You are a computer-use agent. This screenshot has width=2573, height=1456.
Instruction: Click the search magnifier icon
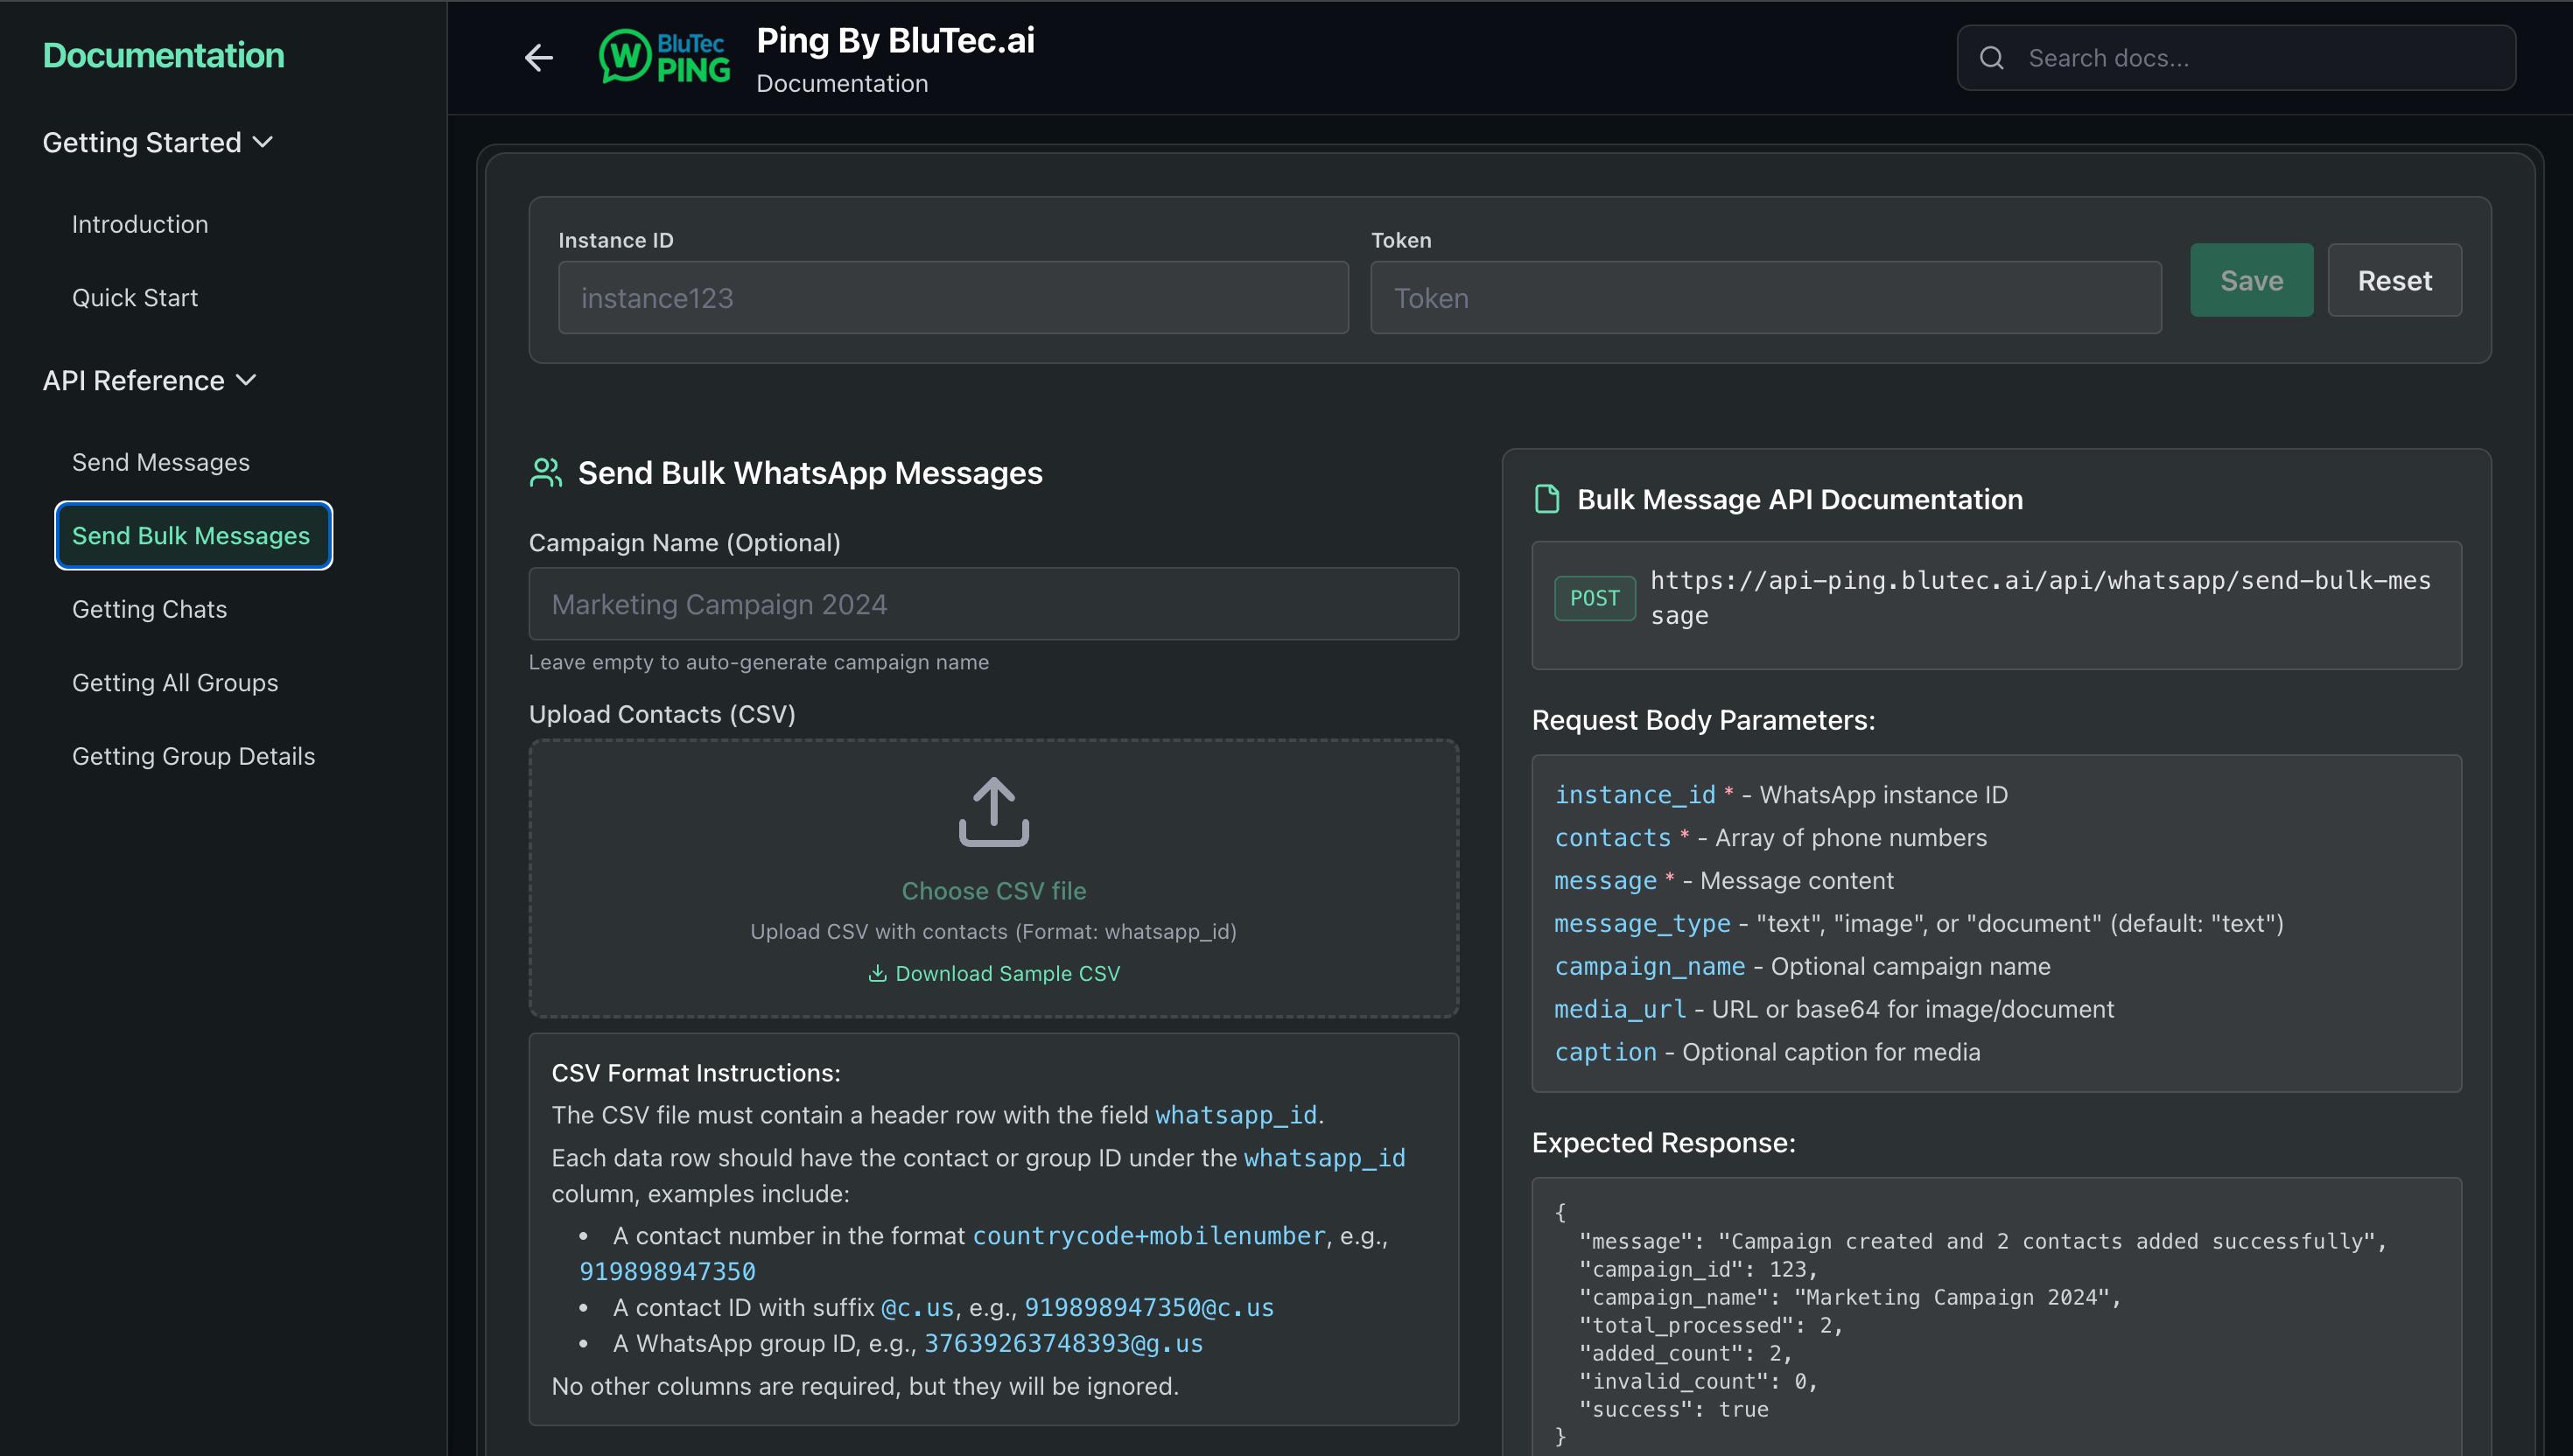[1992, 57]
